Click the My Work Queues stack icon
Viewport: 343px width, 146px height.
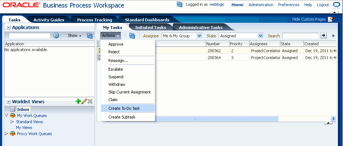pos(13,115)
